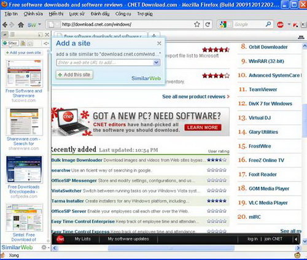
Task: Open the comments icon in the sidebar toolbar
Action: 30,44
